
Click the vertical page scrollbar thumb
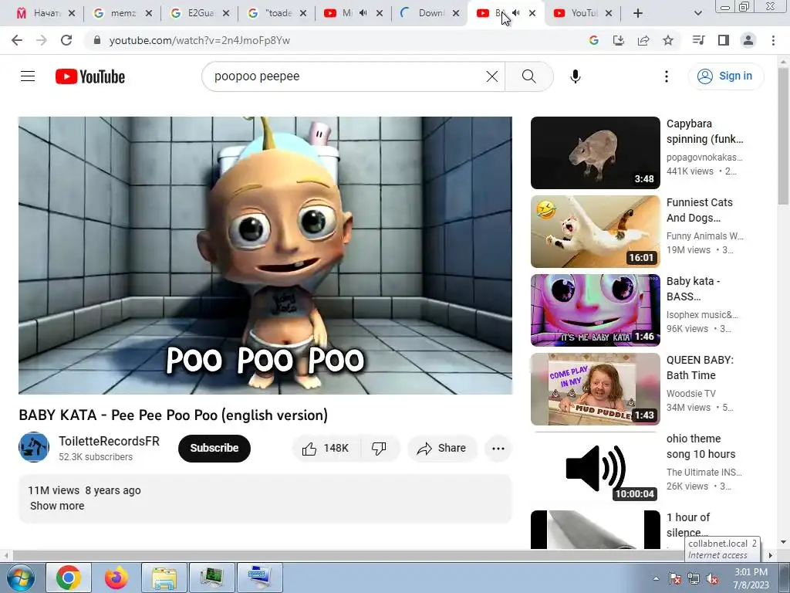click(783, 136)
